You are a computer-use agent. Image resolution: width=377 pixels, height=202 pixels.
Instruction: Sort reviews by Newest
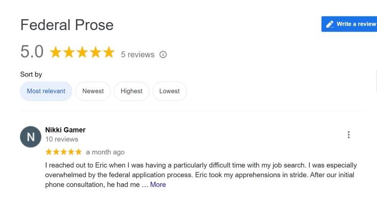(x=93, y=91)
